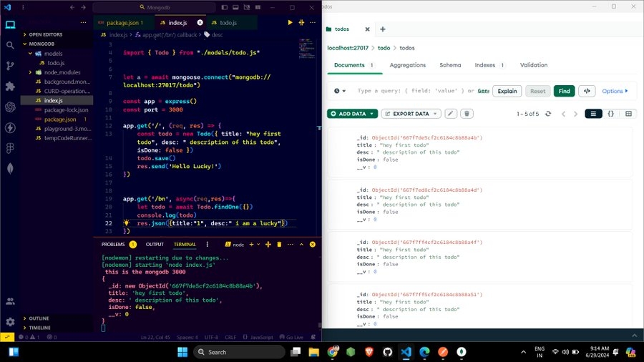Switch to the todo.js editor tab
The width and height of the screenshot is (644, 362).
[x=228, y=23]
